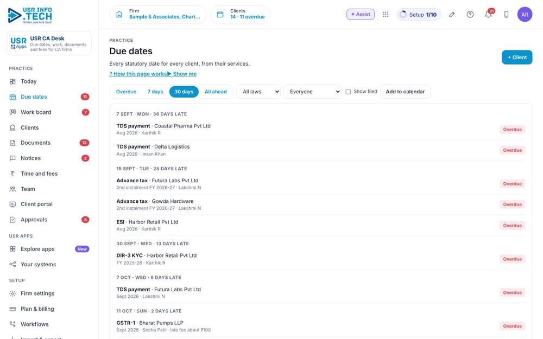543x339 pixels.
Task: Click the Team people icon in sidebar
Action: pos(12,189)
